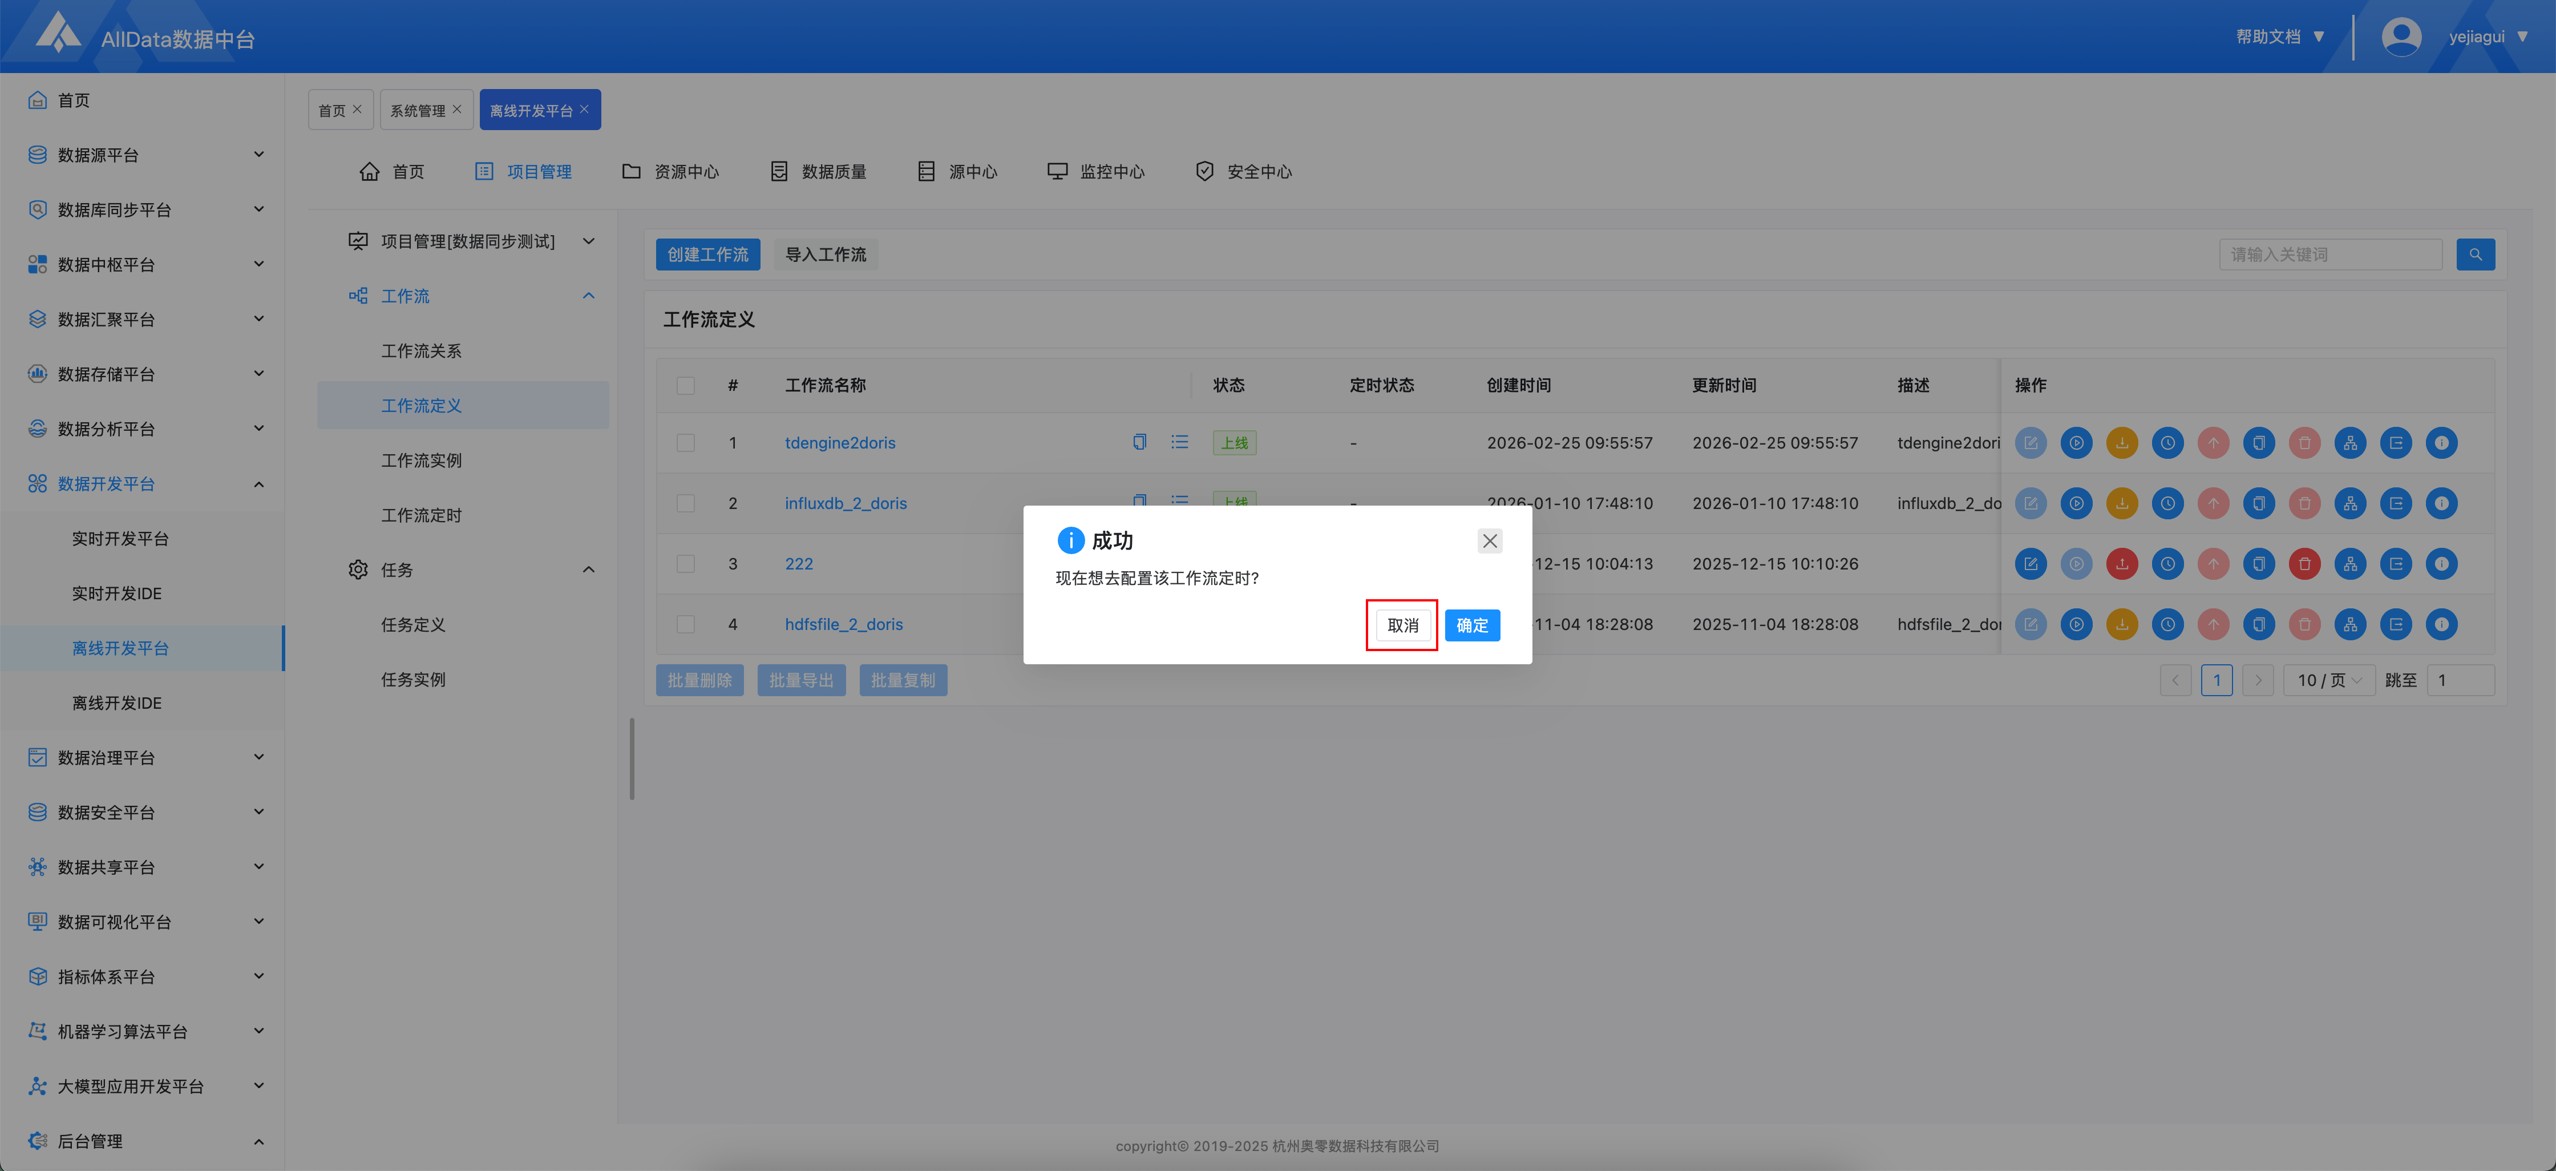Click the keyword search input field
2556x1171 pixels.
[x=2329, y=254]
